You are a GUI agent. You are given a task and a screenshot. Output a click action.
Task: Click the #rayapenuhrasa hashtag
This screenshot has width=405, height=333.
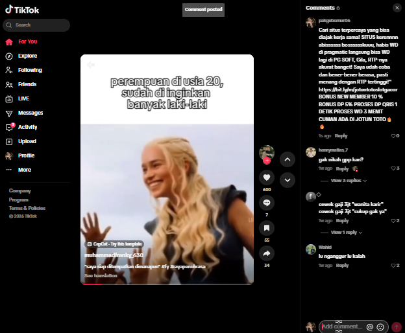coord(188,266)
